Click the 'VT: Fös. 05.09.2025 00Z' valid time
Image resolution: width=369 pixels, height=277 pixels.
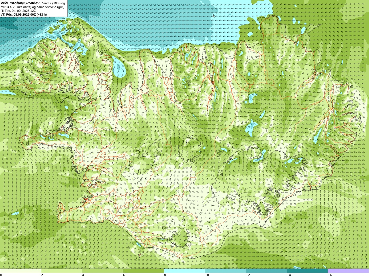pyautogui.click(x=18, y=14)
